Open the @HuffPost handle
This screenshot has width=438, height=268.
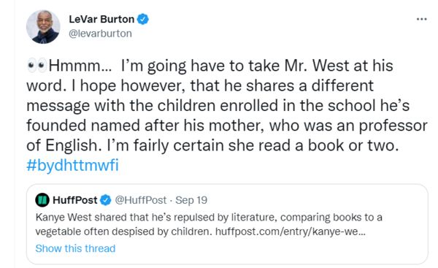(x=141, y=200)
